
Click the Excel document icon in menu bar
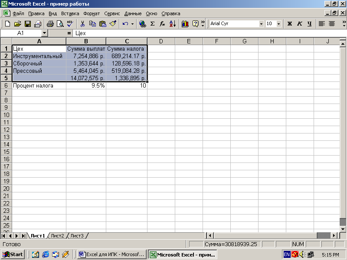(x=7, y=13)
